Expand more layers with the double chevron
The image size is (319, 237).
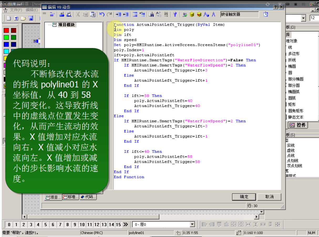tap(126, 224)
